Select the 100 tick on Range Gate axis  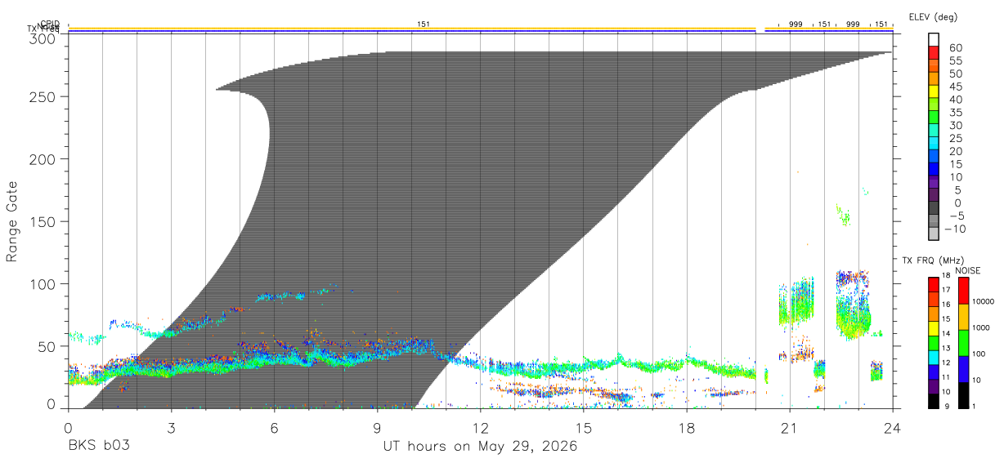[x=43, y=284]
